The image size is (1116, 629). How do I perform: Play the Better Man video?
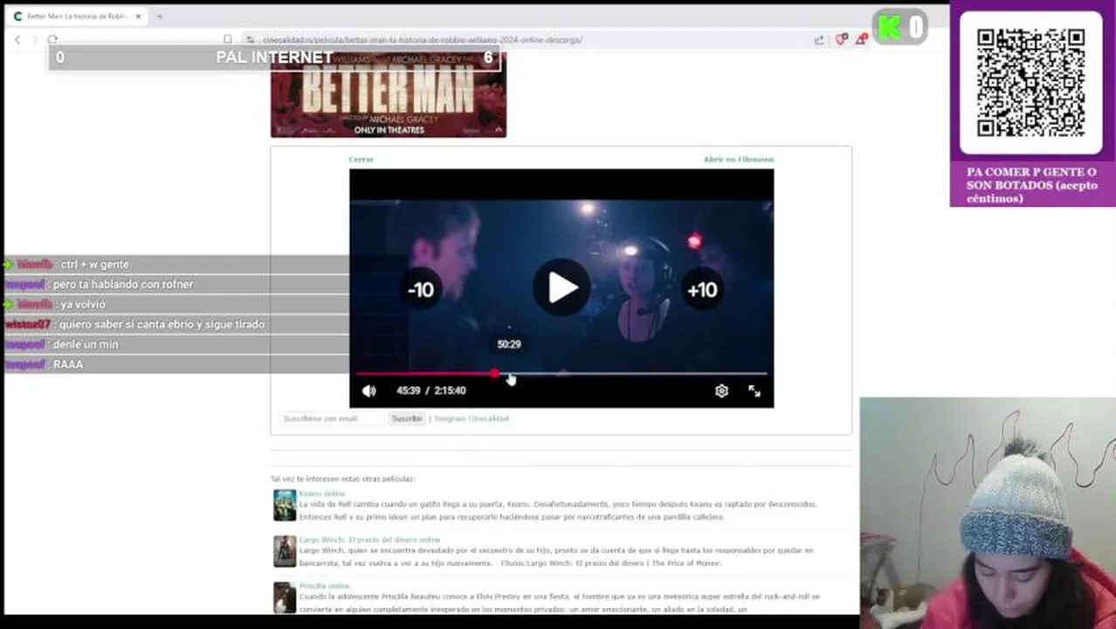(561, 287)
